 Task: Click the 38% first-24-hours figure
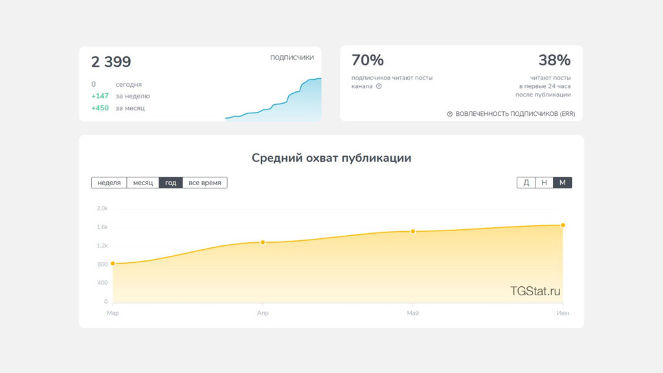[554, 60]
